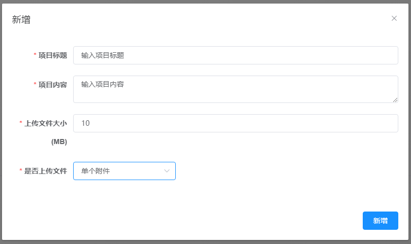Click the red asterisk beside 是否上传文件

21,171
